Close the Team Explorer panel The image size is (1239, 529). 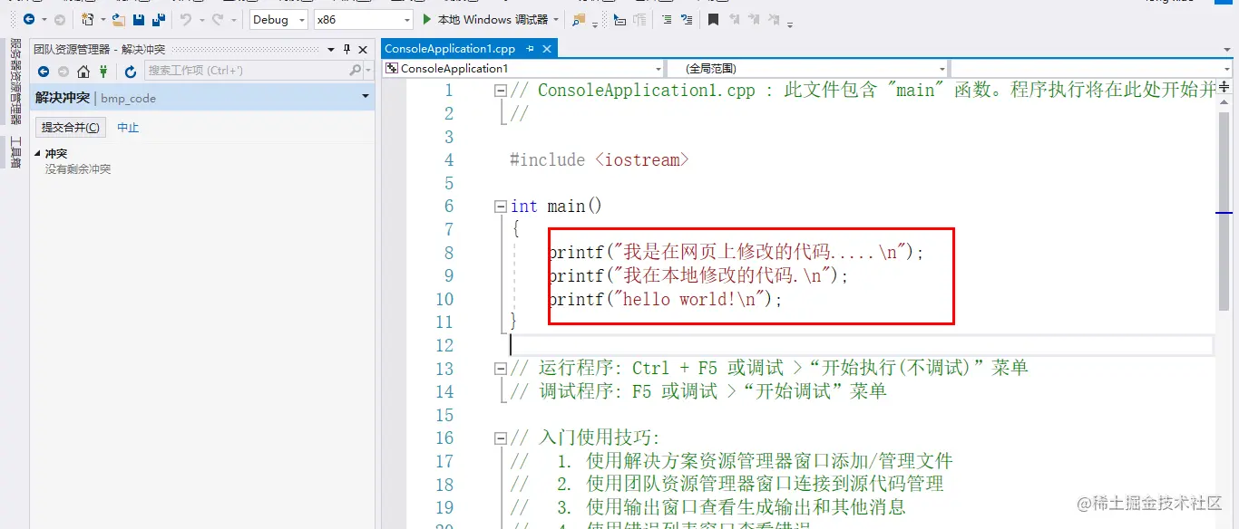click(363, 49)
